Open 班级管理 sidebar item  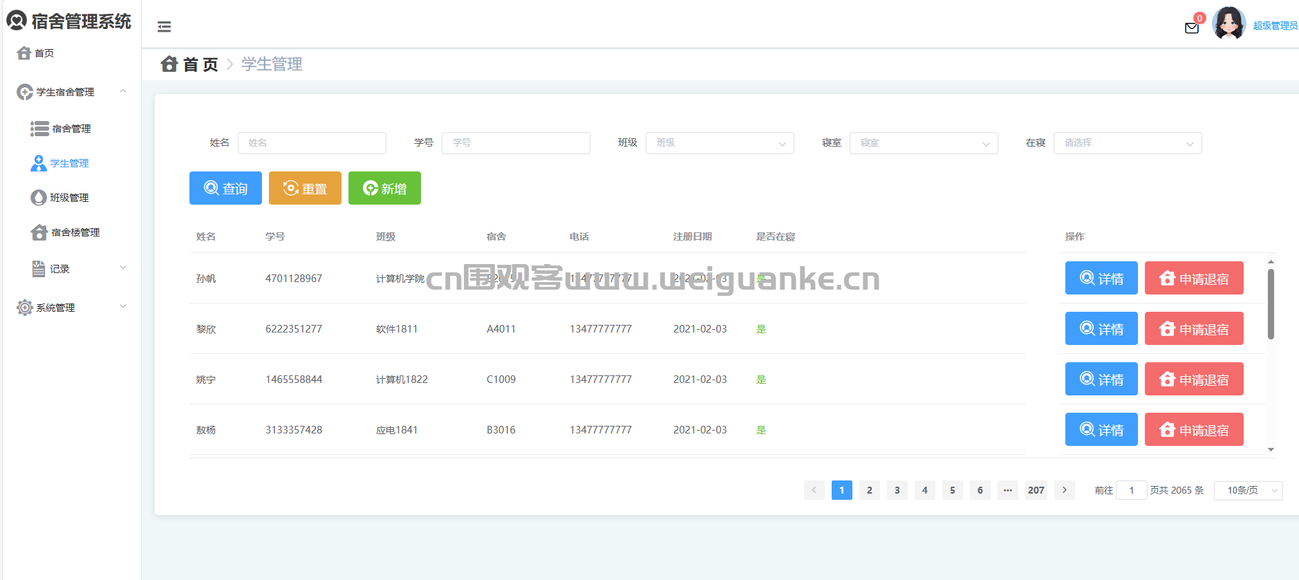click(71, 198)
